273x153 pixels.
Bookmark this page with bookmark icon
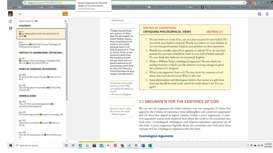click(267, 14)
